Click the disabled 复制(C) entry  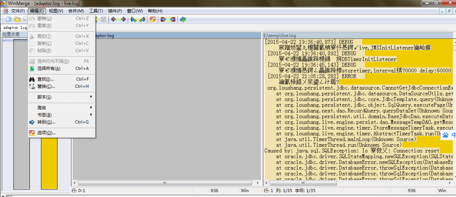coord(62,43)
